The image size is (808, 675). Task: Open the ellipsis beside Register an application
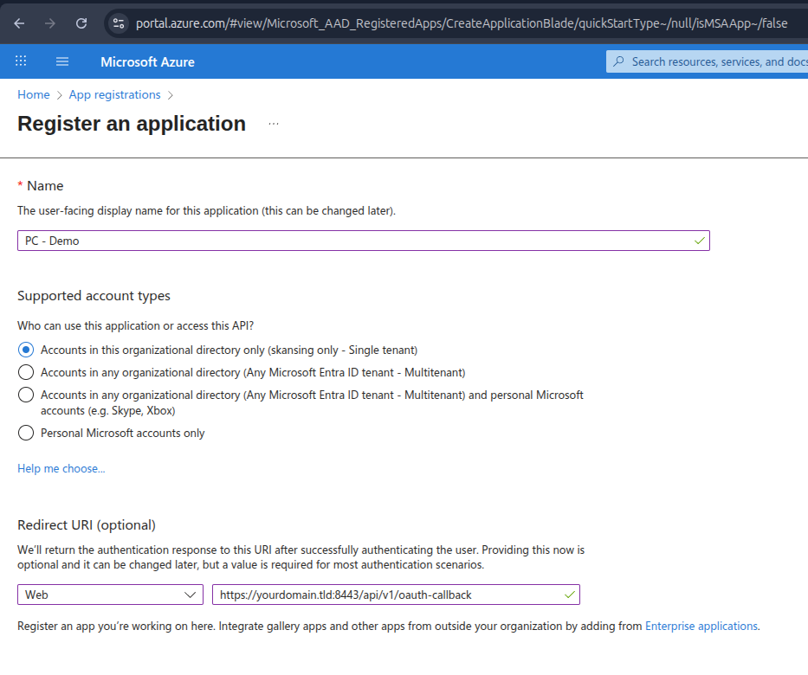pyautogui.click(x=274, y=124)
